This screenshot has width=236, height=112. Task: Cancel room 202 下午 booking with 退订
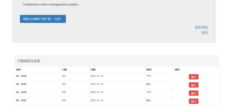point(194,93)
